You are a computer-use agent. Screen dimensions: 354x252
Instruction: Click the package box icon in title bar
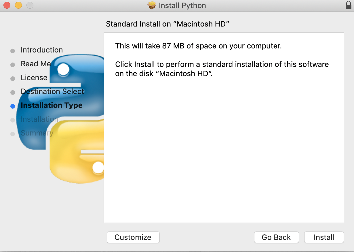tap(152, 5)
